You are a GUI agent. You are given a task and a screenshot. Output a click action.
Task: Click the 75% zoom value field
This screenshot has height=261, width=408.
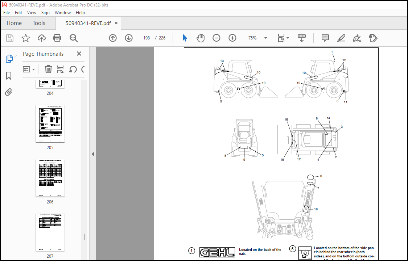(252, 38)
